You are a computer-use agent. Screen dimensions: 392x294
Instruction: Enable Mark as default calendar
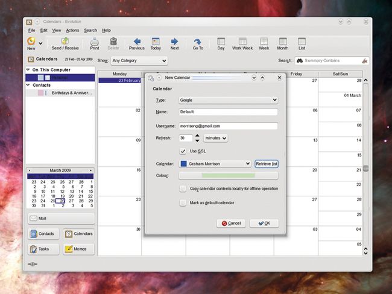(183, 203)
